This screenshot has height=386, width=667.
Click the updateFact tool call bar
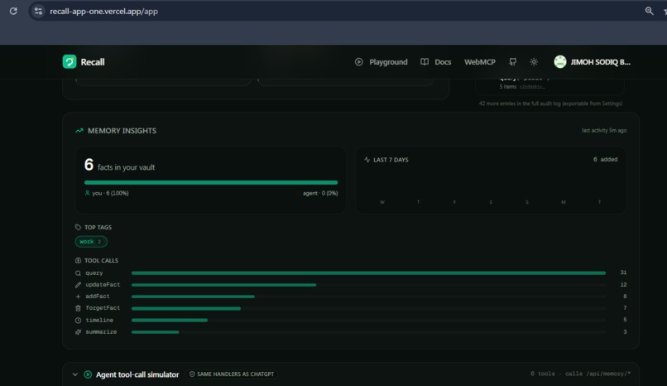pos(368,285)
